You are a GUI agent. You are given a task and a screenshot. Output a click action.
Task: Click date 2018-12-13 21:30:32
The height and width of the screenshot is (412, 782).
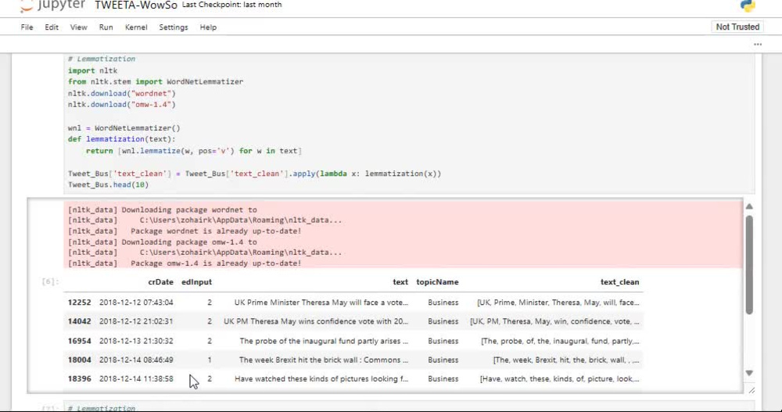click(136, 341)
